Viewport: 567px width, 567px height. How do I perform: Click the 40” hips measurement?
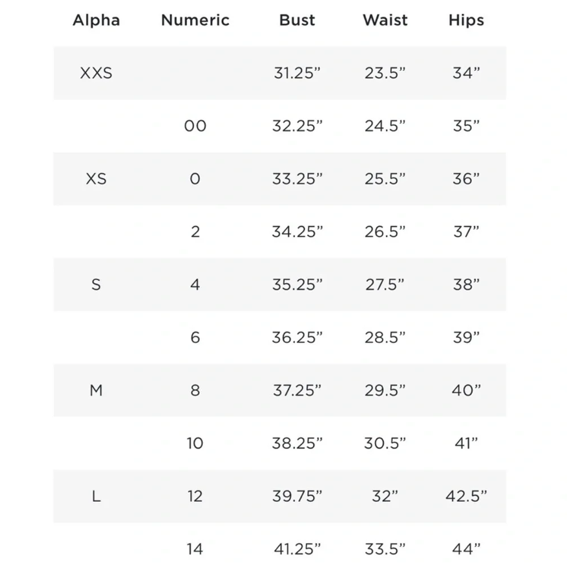[x=466, y=390]
